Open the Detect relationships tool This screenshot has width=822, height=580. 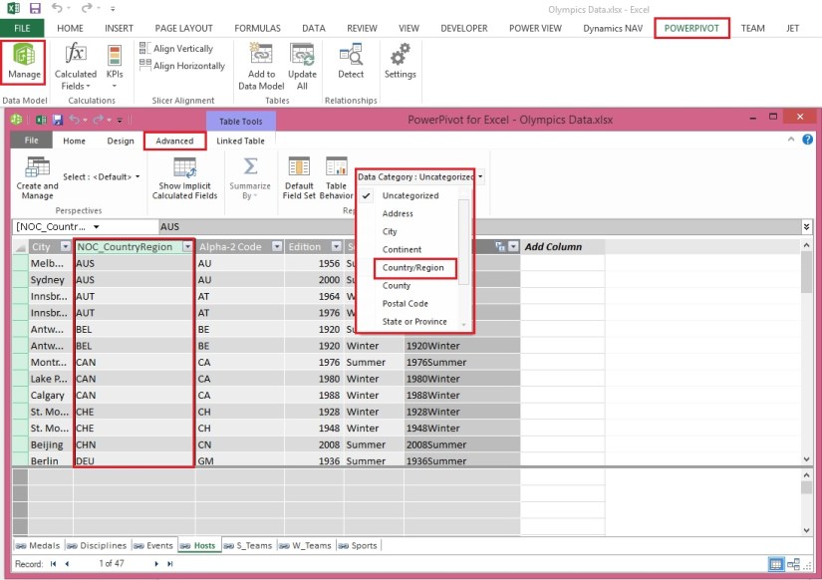(351, 66)
